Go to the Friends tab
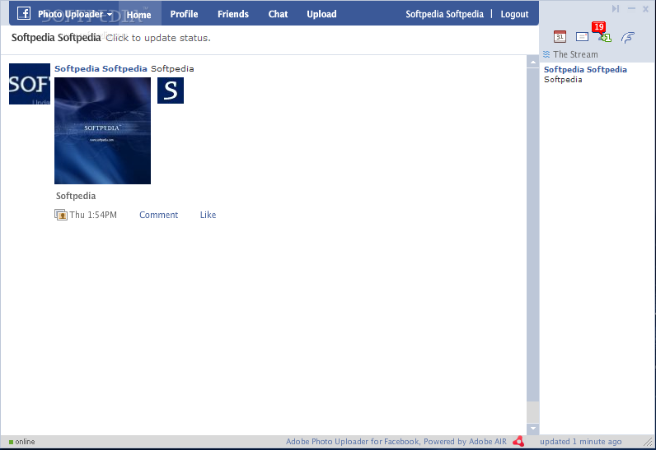This screenshot has height=450, width=656. coord(233,14)
